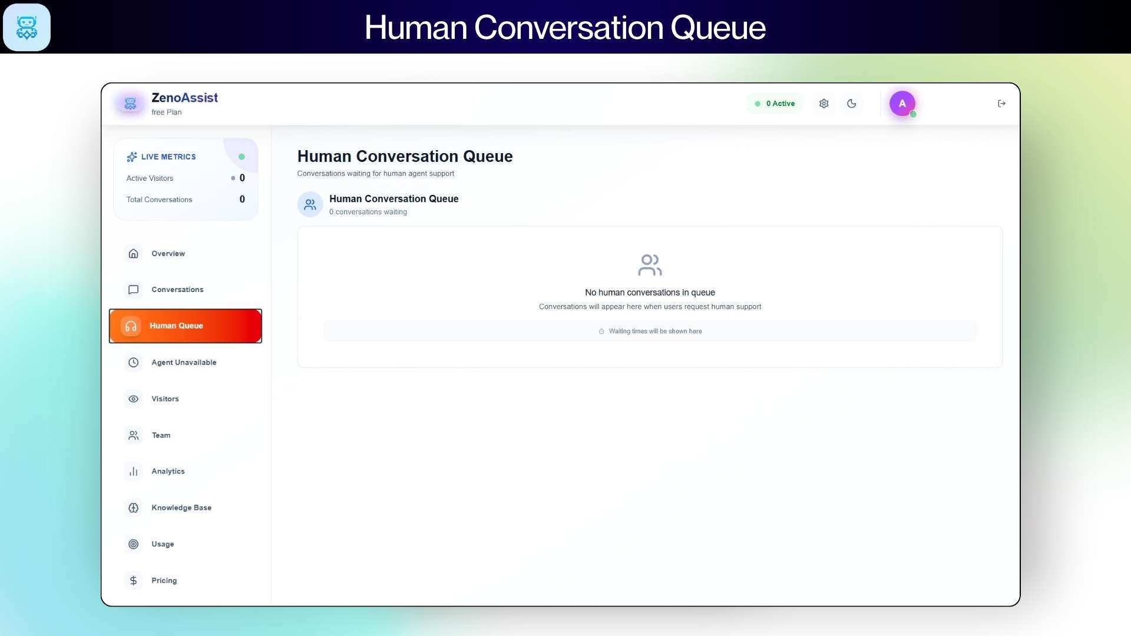This screenshot has height=636, width=1131.
Task: Click the Knowledge Base globe icon
Action: point(133,507)
